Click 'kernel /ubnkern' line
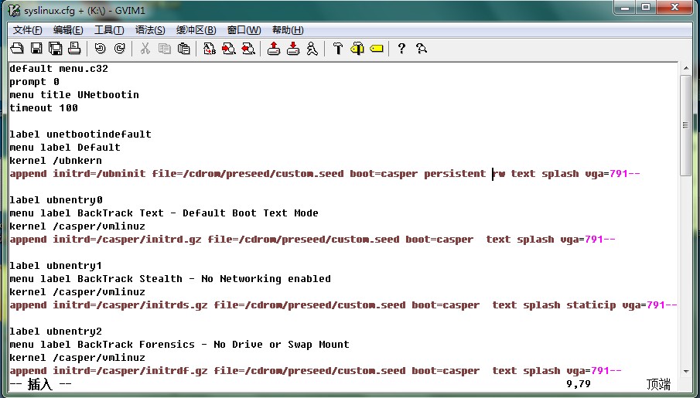The image size is (700, 398). click(56, 160)
